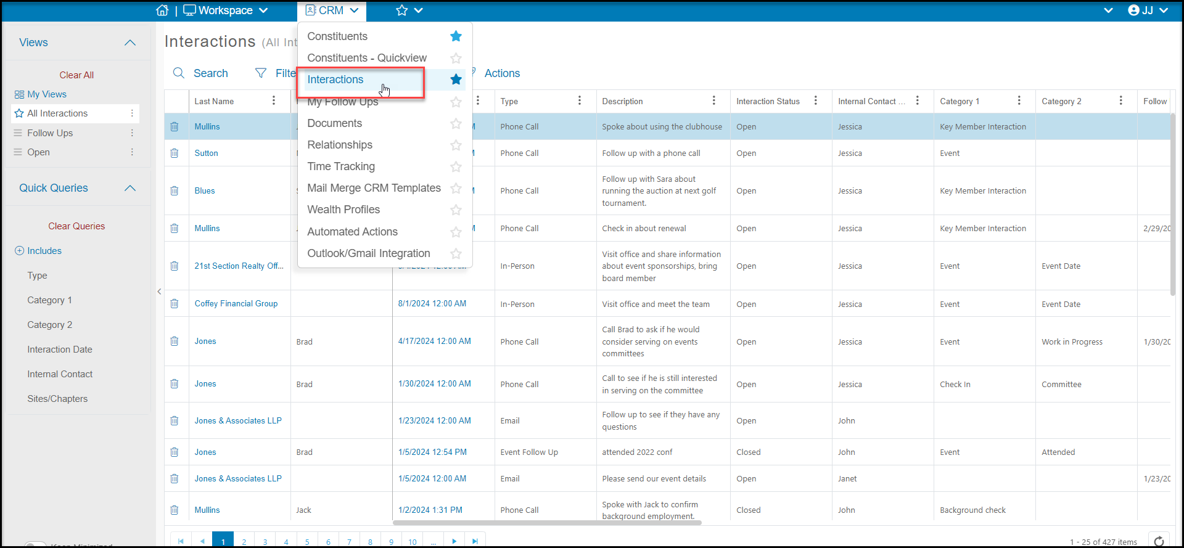
Task: Open the options dots beside Follow Ups view
Action: [132, 133]
